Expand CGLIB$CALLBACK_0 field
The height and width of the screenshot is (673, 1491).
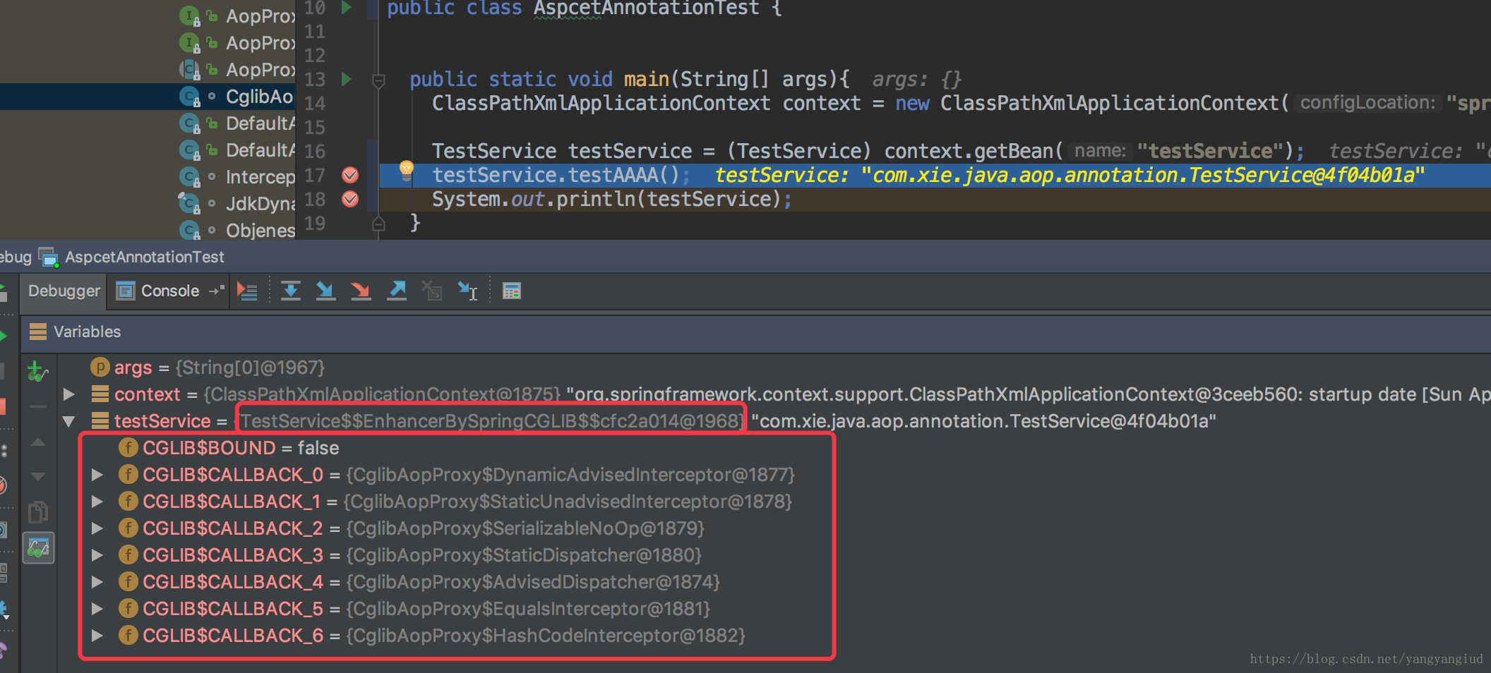click(97, 475)
